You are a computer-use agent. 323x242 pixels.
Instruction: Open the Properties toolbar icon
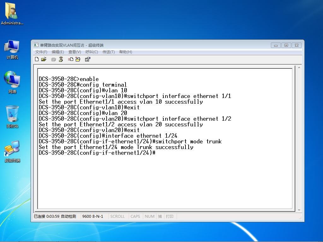88,59
